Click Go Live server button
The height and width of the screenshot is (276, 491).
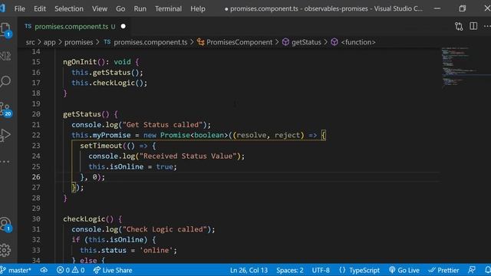[404, 270]
